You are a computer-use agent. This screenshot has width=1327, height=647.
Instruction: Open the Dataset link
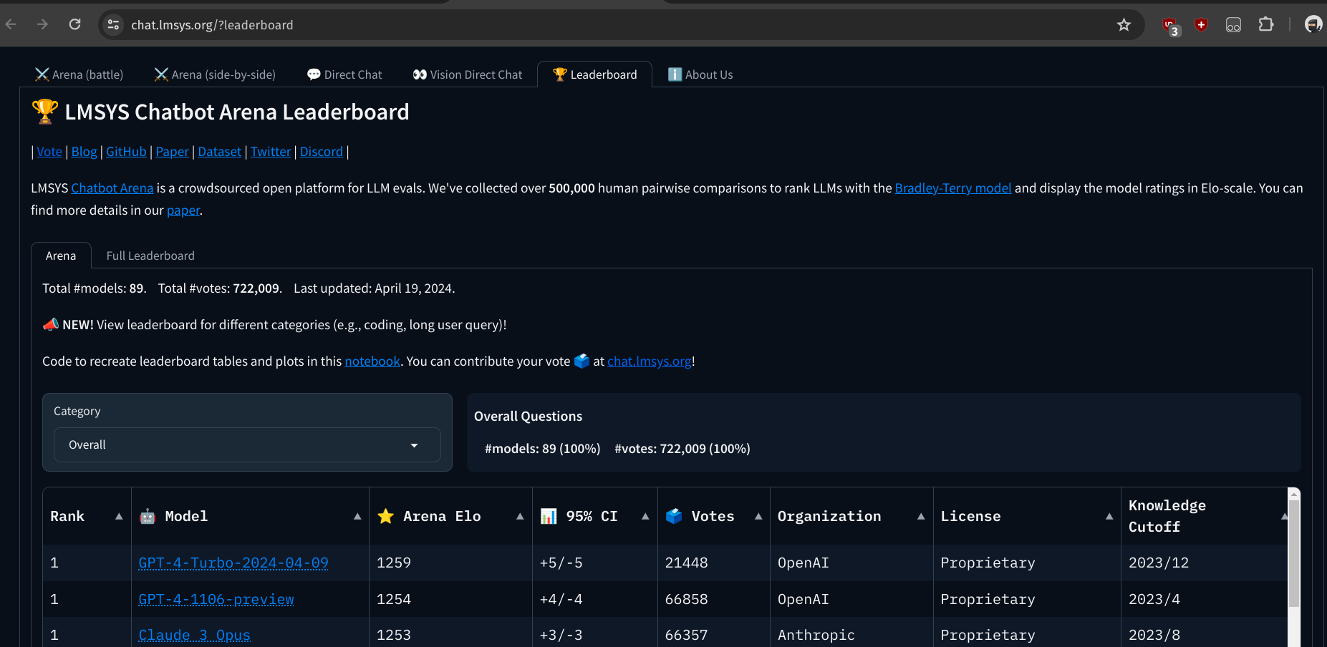pyautogui.click(x=220, y=152)
